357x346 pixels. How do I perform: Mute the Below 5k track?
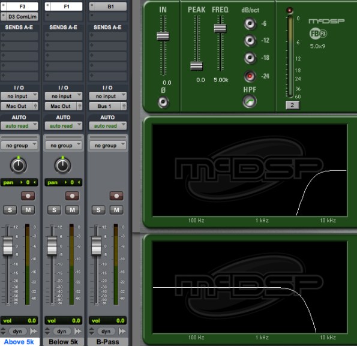click(x=72, y=210)
